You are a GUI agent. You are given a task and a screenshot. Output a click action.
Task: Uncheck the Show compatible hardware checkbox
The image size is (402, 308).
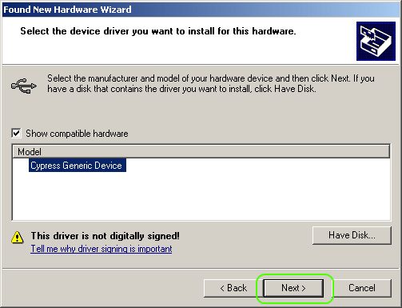pos(16,133)
